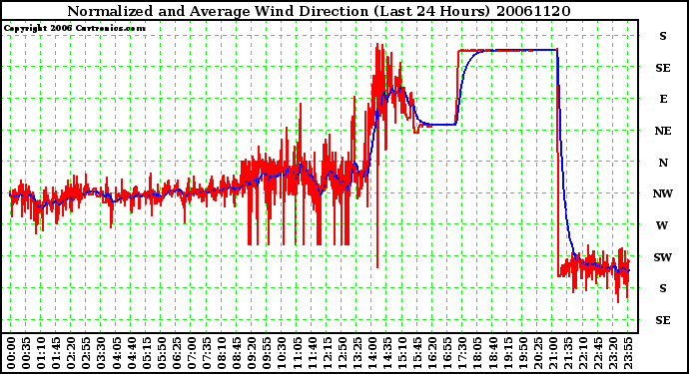This screenshot has width=689, height=374.
Task: Click the 'E' direction axis label
Action: pos(663,99)
